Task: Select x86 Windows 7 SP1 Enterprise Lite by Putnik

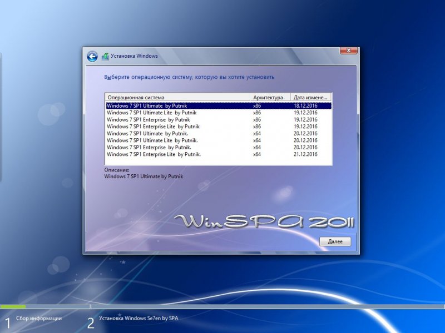Action: (x=219, y=127)
